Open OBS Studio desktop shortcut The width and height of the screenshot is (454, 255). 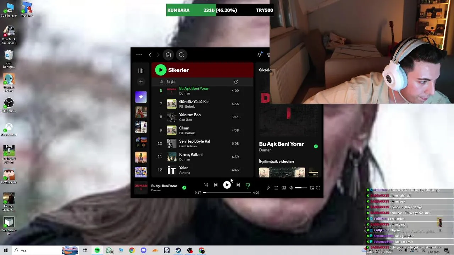tap(9, 105)
